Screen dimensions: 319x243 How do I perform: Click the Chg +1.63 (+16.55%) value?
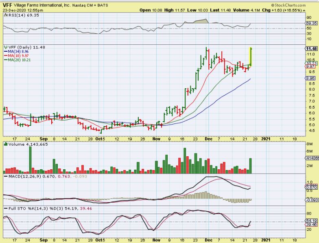tap(282, 10)
